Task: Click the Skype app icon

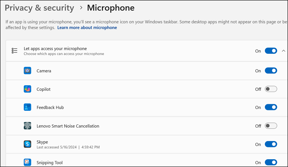Action: (x=28, y=144)
